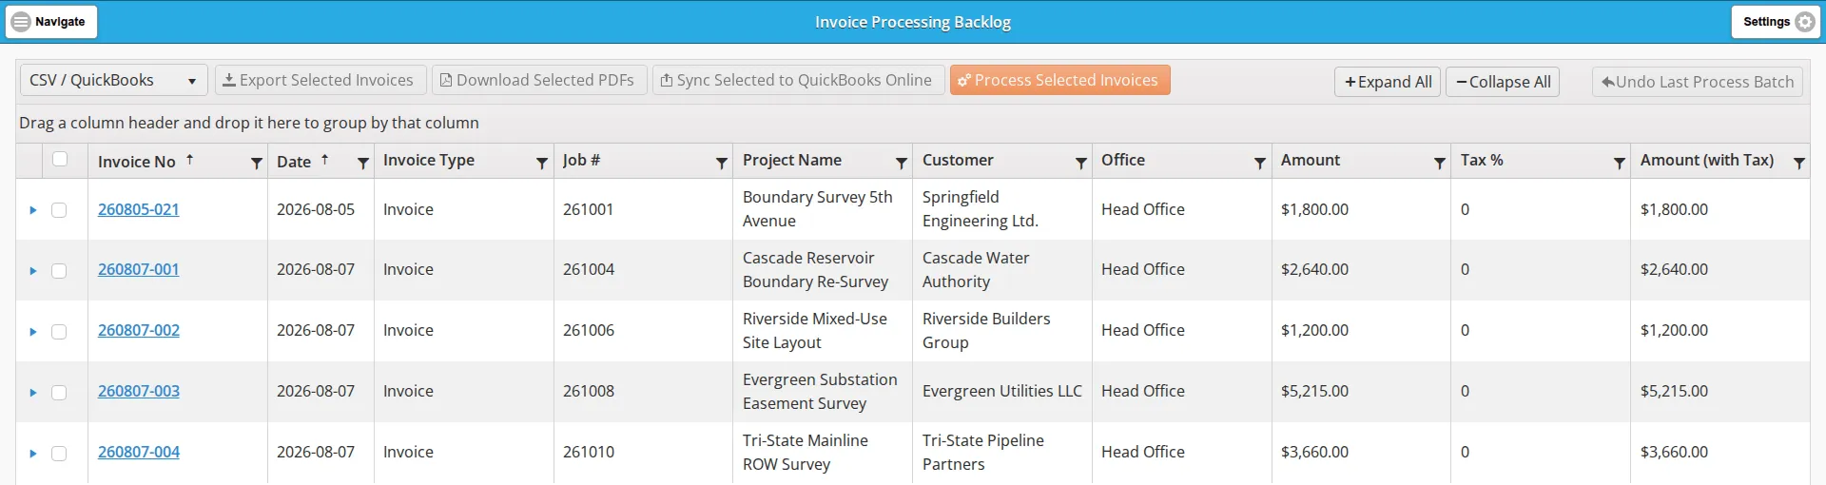Filter the Invoice No column
This screenshot has height=485, width=1826.
pyautogui.click(x=256, y=163)
